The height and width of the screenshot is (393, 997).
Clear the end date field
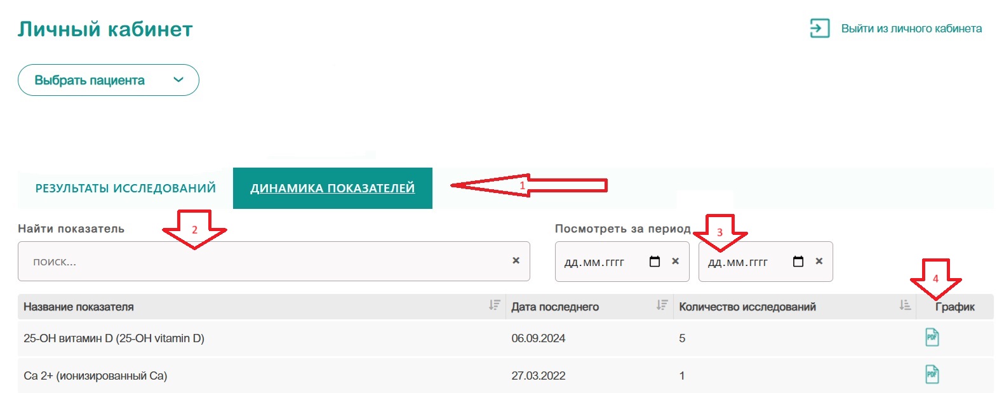[819, 261]
